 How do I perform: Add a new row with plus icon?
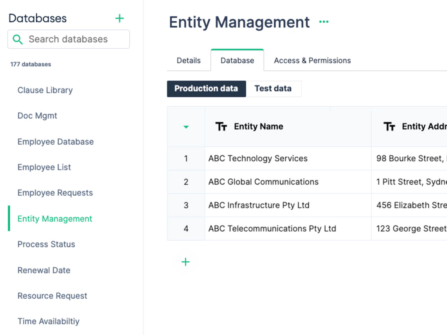tap(186, 262)
